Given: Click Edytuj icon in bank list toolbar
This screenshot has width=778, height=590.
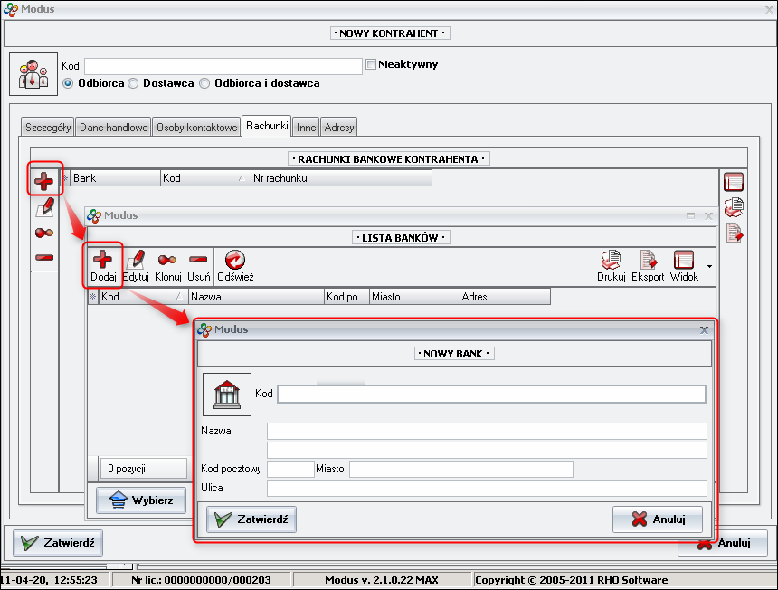Looking at the screenshot, I should (x=136, y=261).
